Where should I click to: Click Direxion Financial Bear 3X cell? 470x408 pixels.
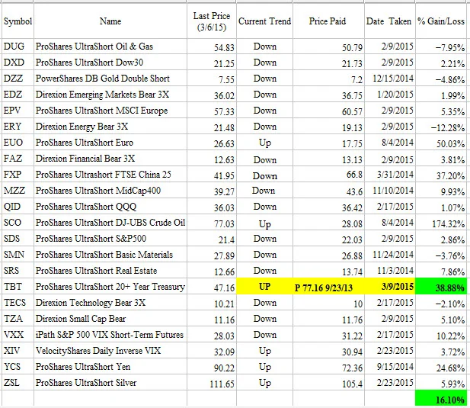click(x=110, y=158)
